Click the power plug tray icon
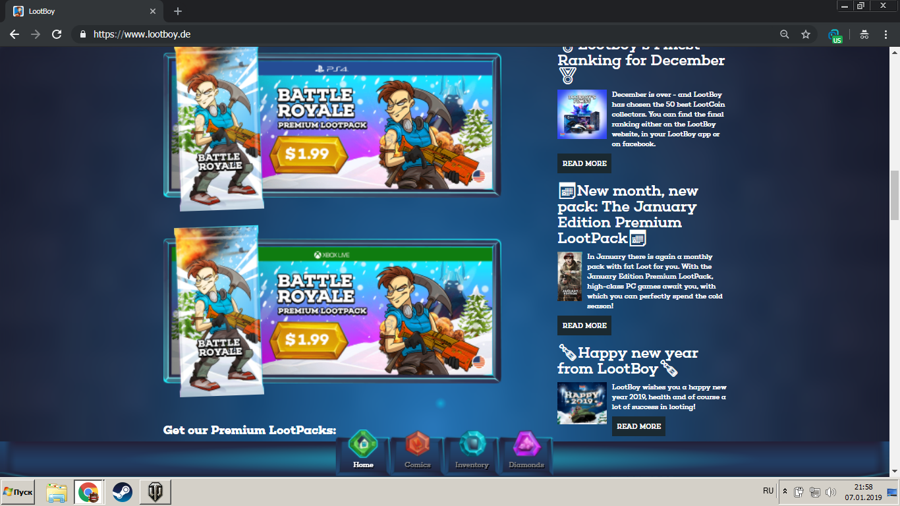900x506 pixels. coord(799,492)
